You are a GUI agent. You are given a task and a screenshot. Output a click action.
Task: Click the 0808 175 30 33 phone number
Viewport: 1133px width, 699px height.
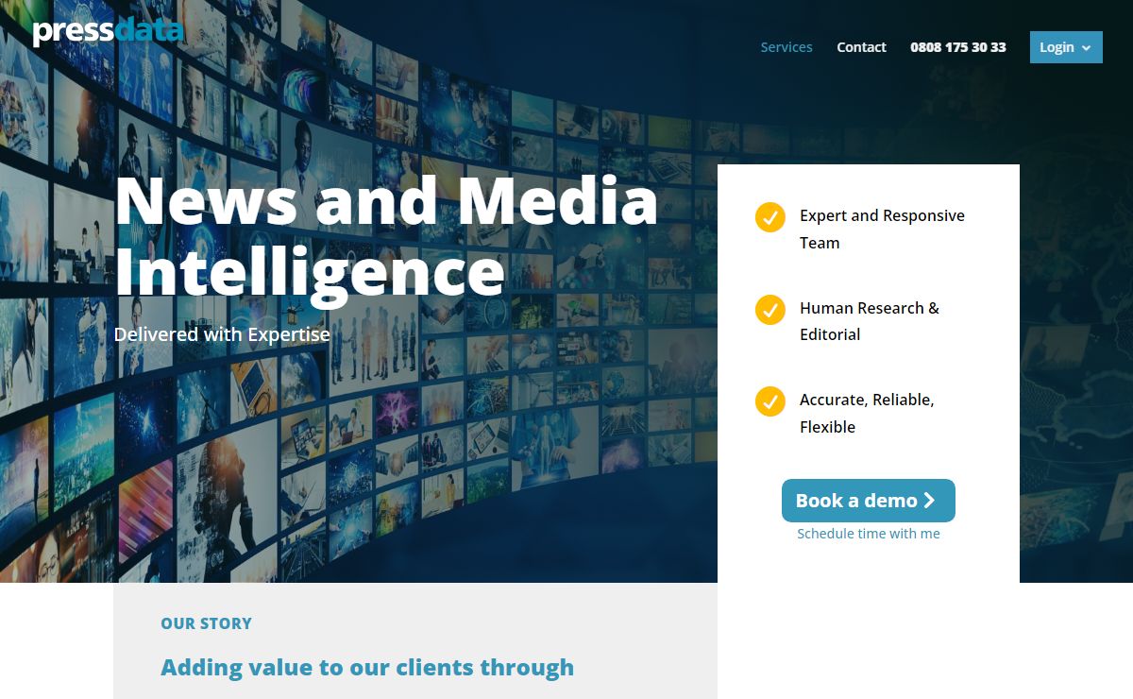click(x=957, y=47)
